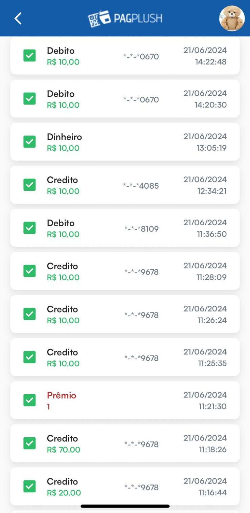Tap the back arrow in the header
The height and width of the screenshot is (513, 250).
tap(18, 18)
